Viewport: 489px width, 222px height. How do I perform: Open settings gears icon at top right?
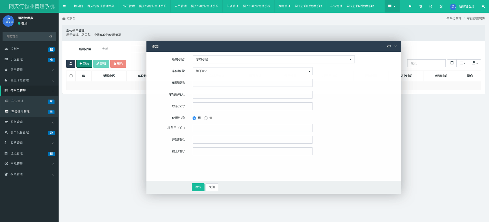(483, 6)
